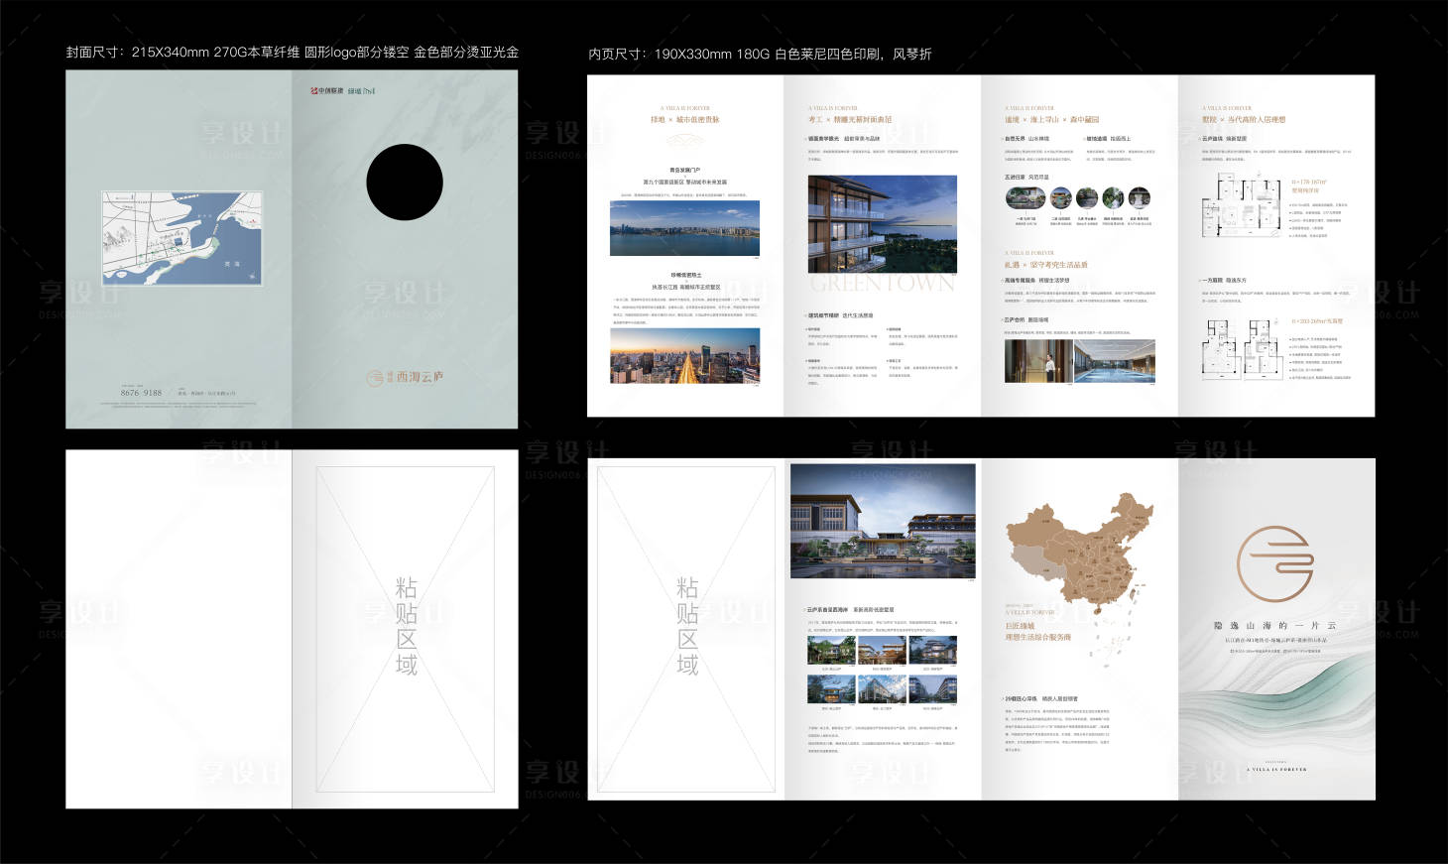Click the 西海云庐 gold logo on the cover
Screen dimensions: 1448x864
pyautogui.click(x=405, y=377)
